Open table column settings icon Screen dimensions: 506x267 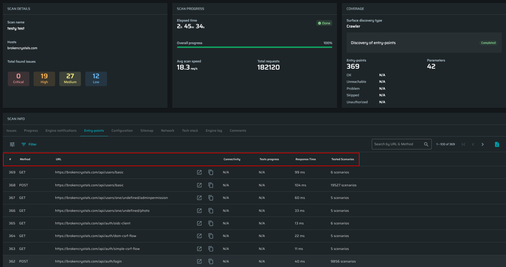point(12,144)
